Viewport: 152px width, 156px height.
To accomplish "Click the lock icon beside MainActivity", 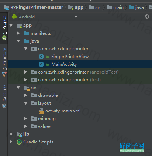I will (x=47, y=64).
